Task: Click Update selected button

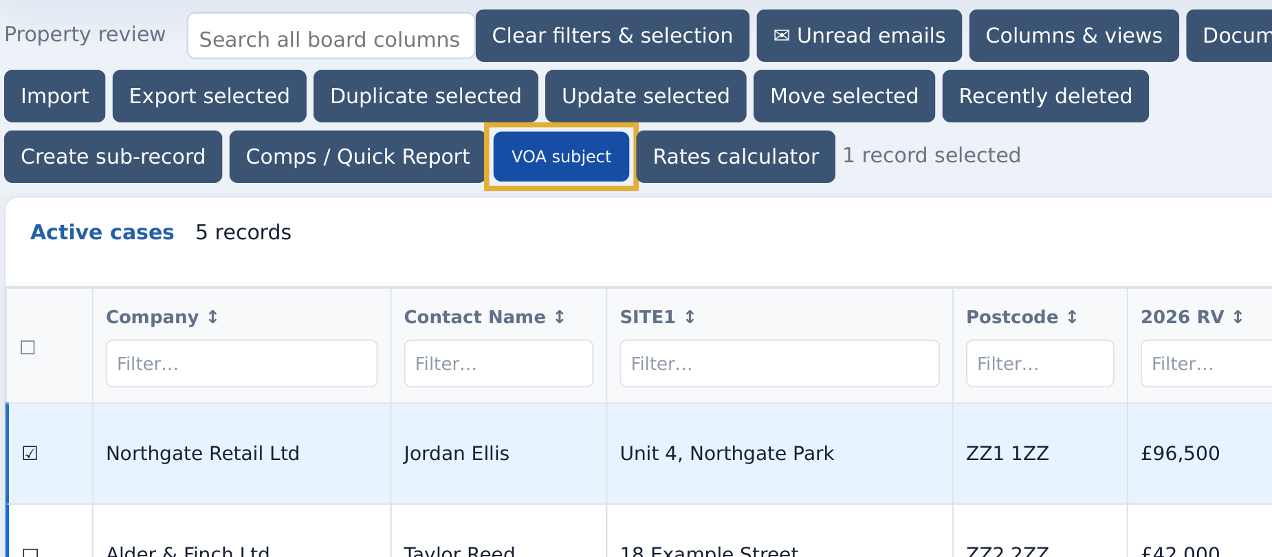Action: coord(646,96)
